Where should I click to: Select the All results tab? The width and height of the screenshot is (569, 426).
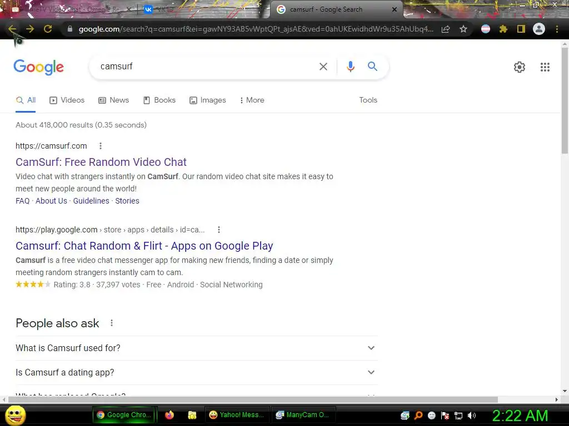(x=26, y=100)
